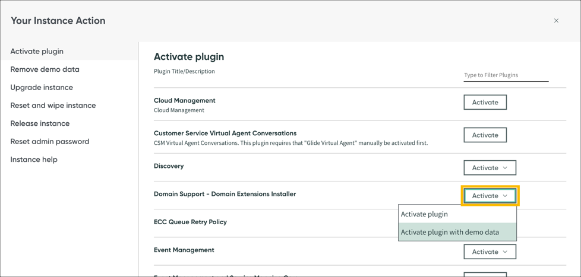581x277 pixels.
Task: Activate the Cloud Management plugin
Action: coord(485,103)
